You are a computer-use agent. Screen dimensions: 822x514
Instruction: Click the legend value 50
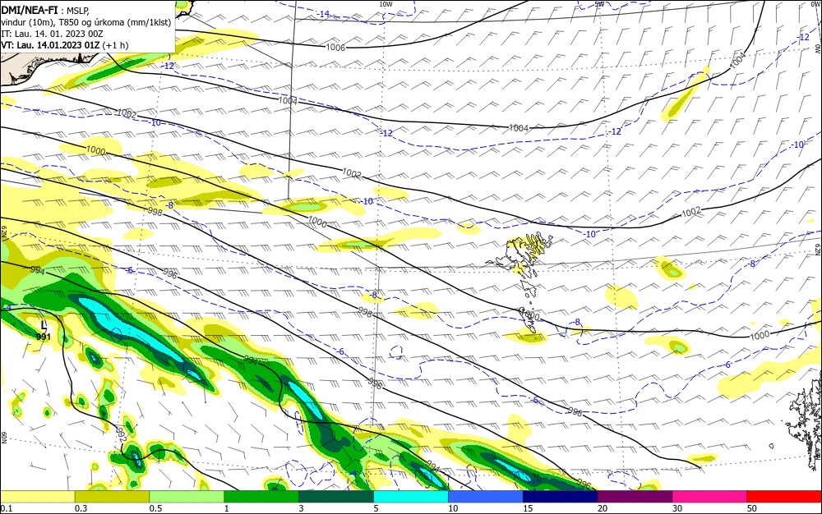752,508
